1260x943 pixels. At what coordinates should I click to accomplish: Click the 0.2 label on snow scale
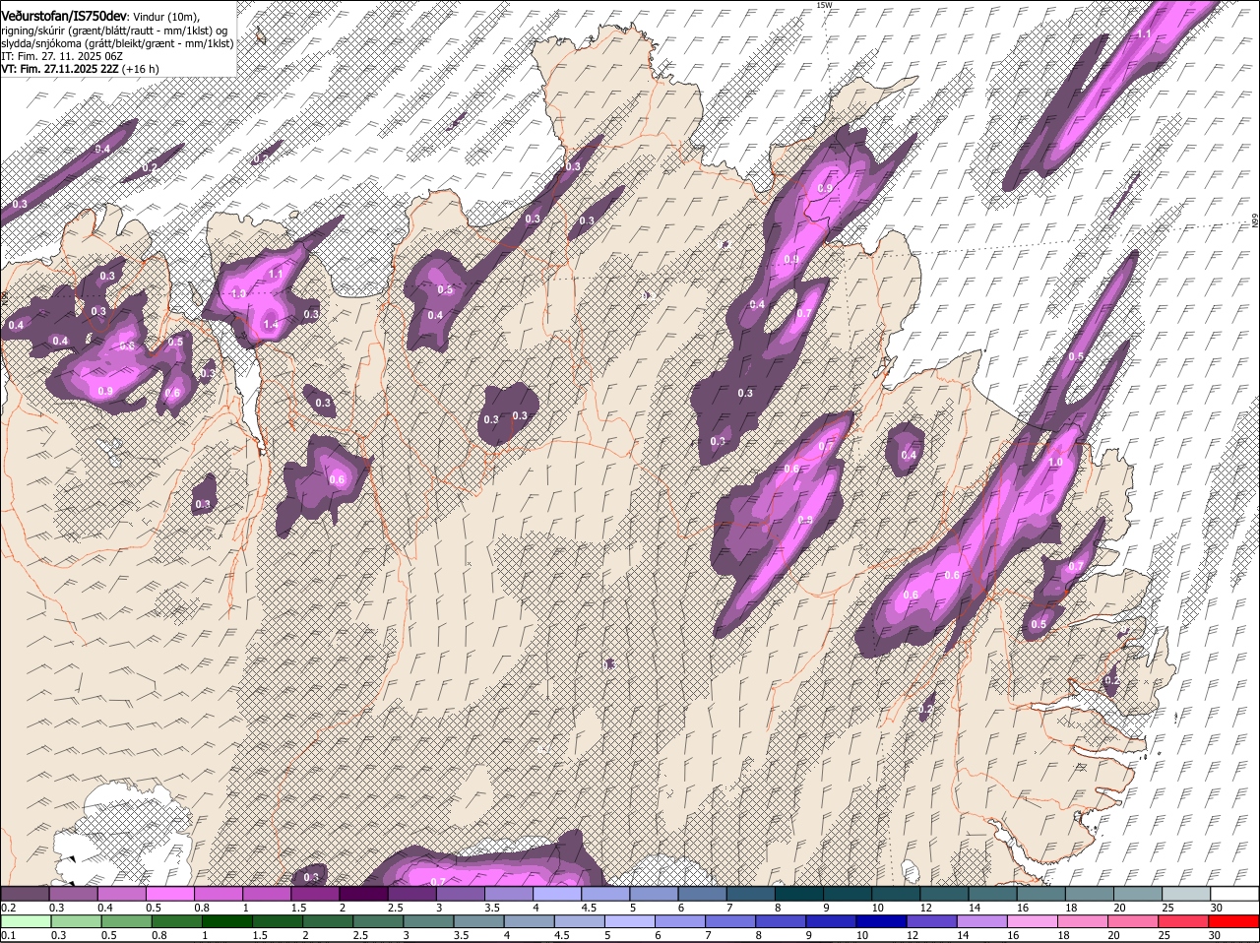(x=8, y=908)
